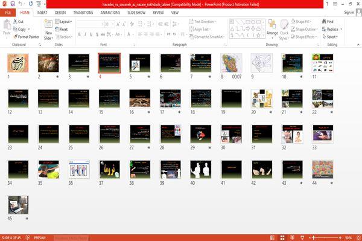Open Font dialog launcher
This screenshot has height=241, width=362.
coord(134,45)
